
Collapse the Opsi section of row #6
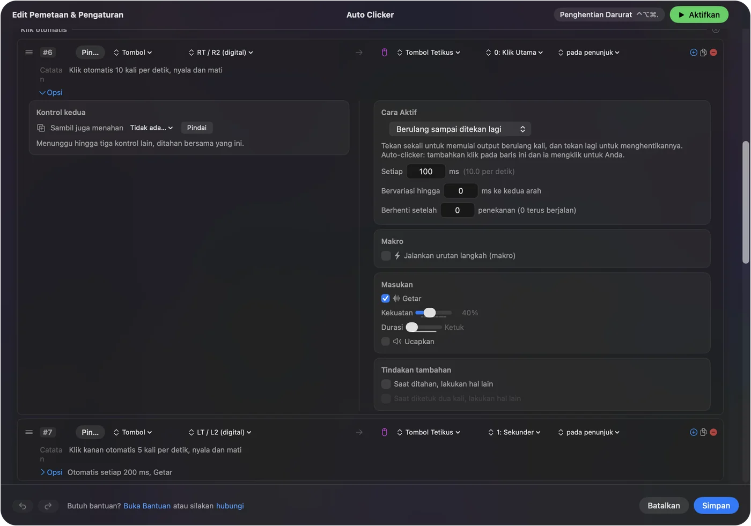pyautogui.click(x=51, y=93)
